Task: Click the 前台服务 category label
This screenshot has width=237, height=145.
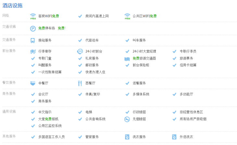Action: tap(9, 51)
